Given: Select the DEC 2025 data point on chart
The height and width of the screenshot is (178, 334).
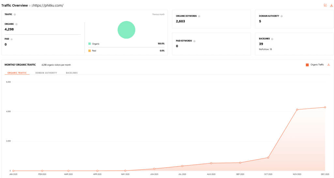Looking at the screenshot, I should (x=325, y=107).
